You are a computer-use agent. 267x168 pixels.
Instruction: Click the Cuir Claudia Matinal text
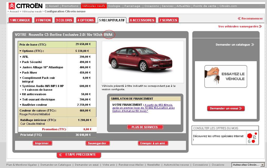pyautogui.click(x=33, y=124)
